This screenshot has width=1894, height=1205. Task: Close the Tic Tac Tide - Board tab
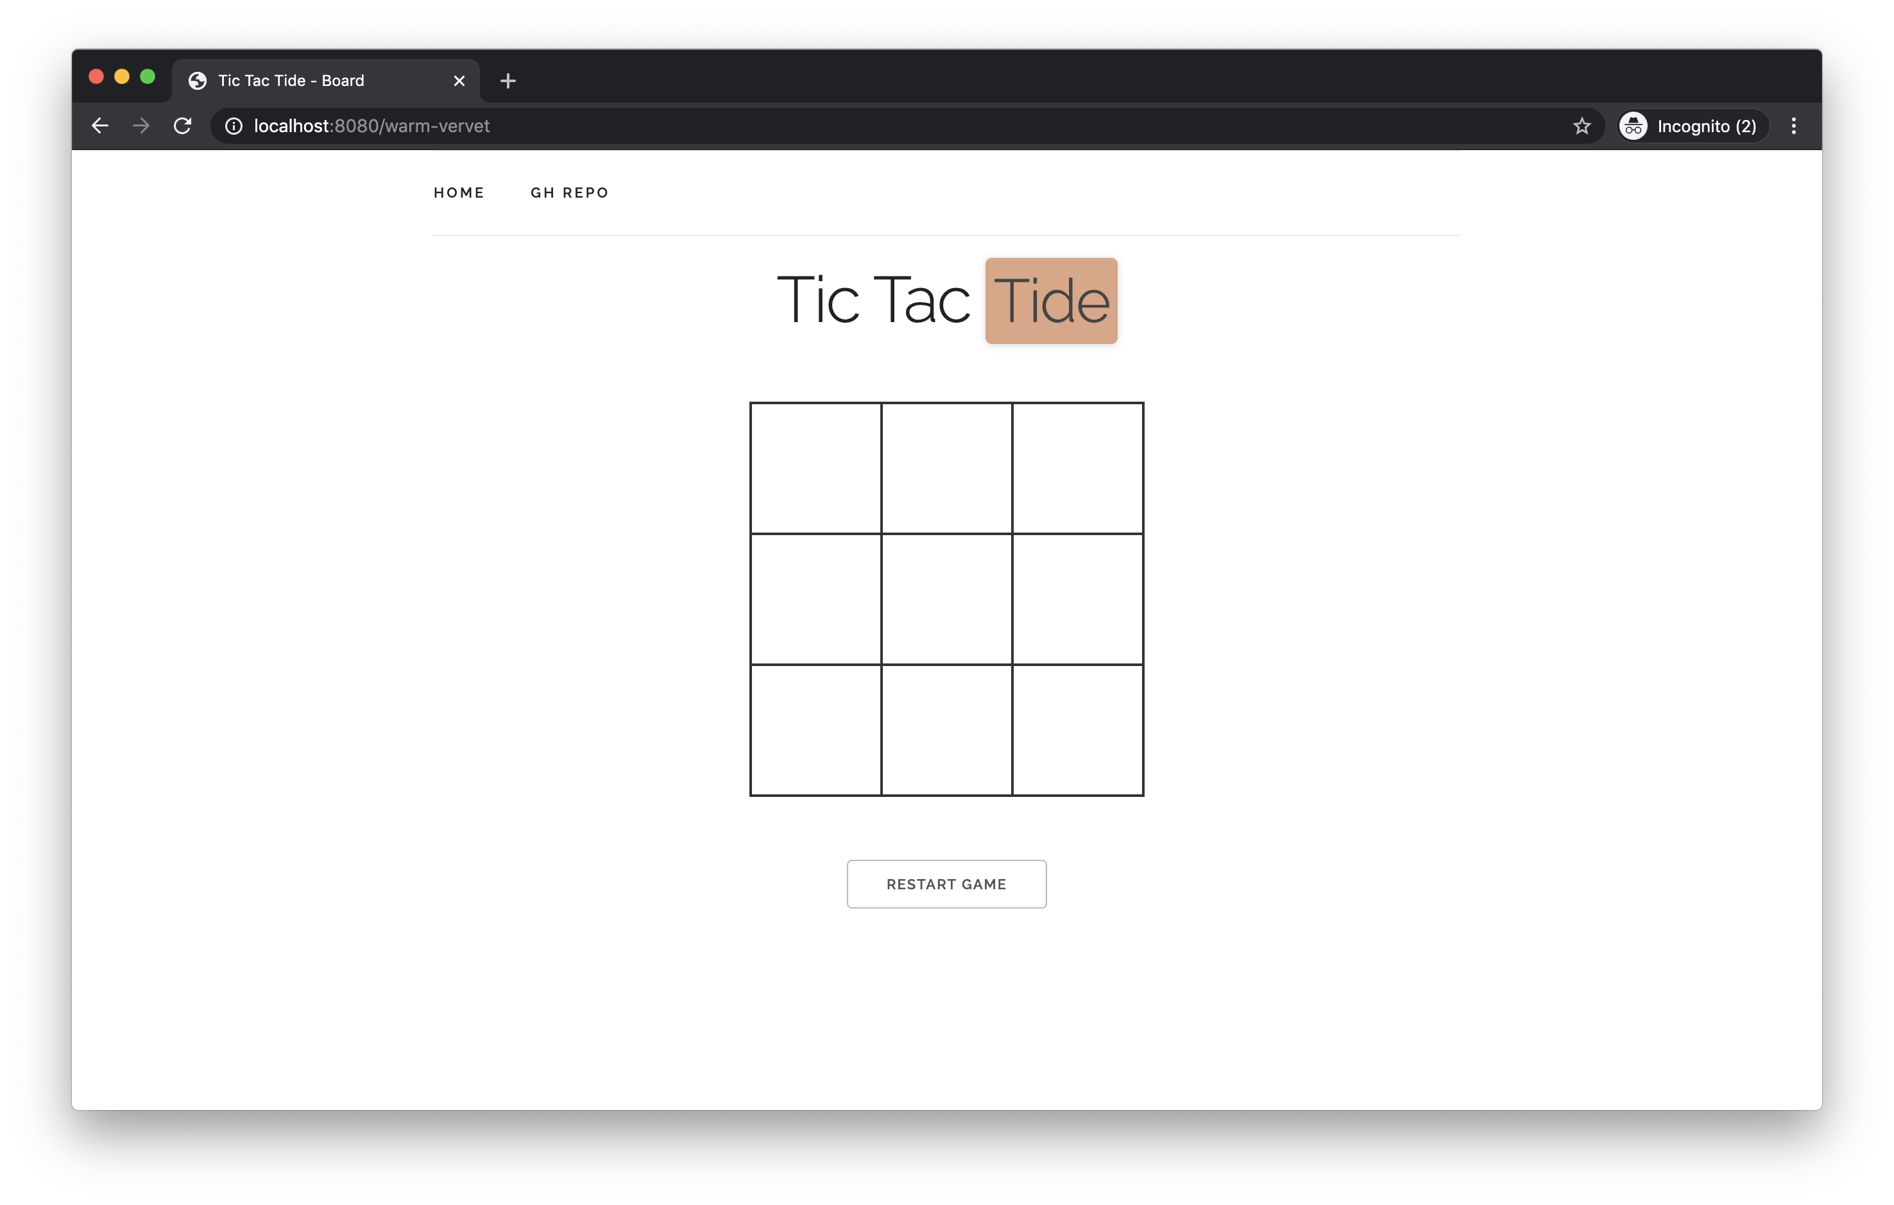tap(459, 81)
